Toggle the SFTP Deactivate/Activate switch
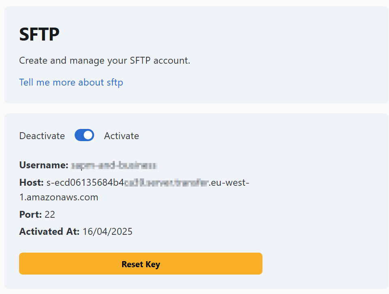Viewport: 389px width, 294px height. click(x=84, y=135)
